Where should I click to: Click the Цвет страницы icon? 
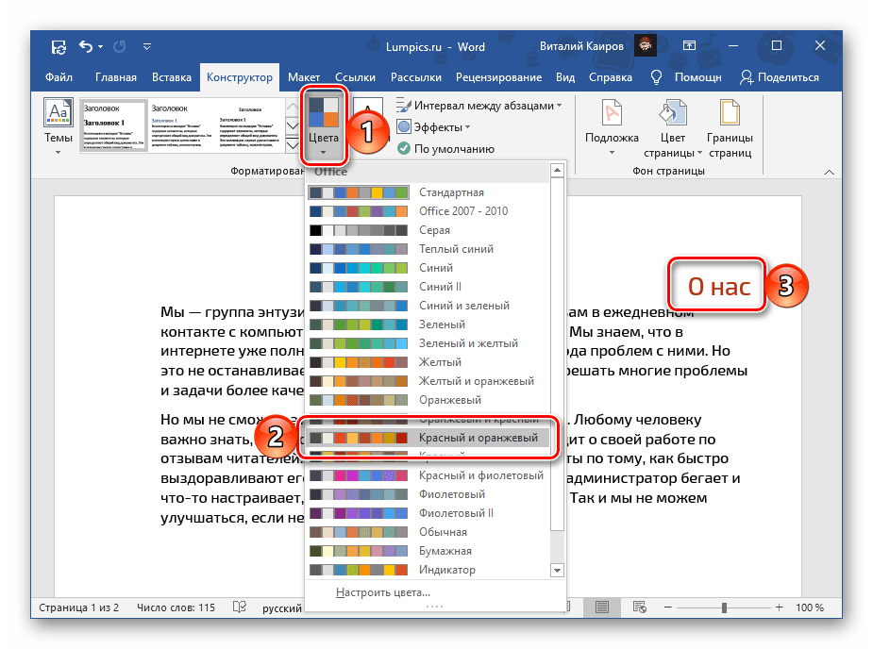click(673, 114)
